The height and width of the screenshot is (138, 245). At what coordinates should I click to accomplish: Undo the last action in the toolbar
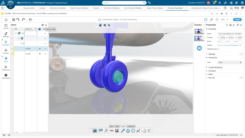(x=18, y=20)
